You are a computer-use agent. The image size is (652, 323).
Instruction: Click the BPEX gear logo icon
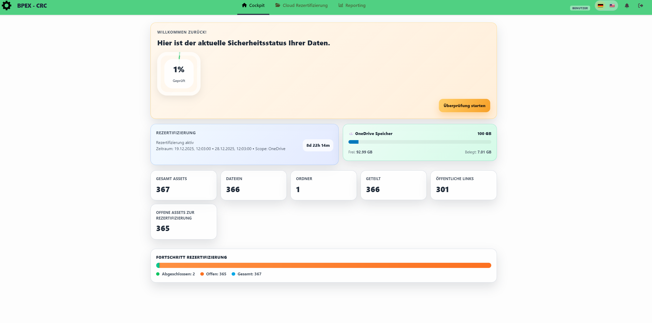6,6
